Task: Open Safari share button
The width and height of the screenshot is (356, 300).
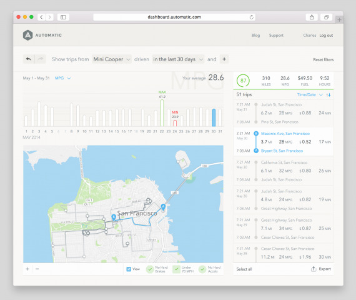Action: (312, 17)
